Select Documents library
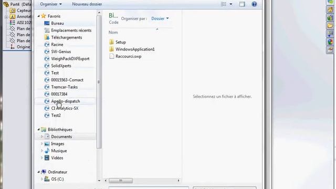Image resolution: width=336 pixels, height=189 pixels. 61,136
